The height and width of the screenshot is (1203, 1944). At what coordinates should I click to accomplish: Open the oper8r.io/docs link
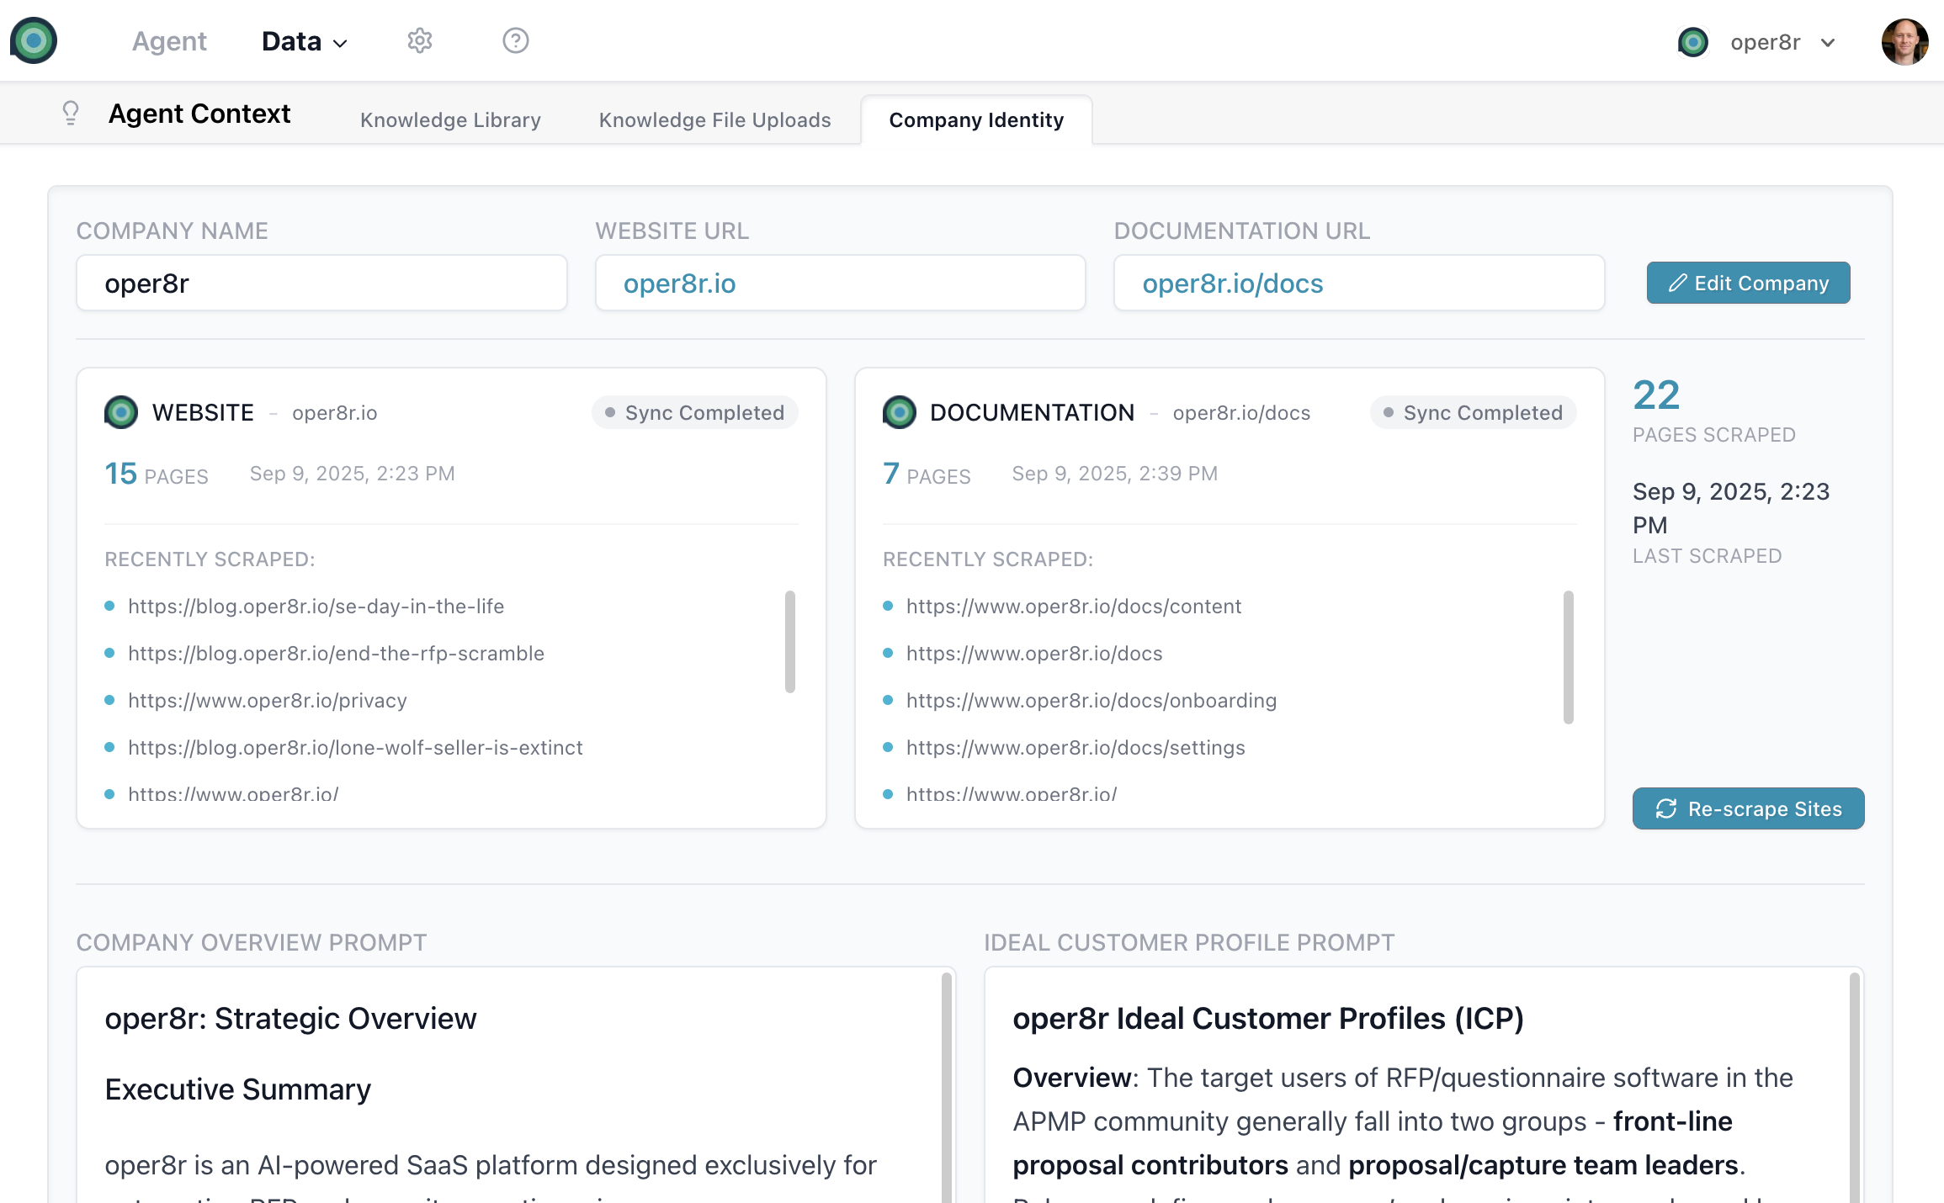click(x=1233, y=284)
